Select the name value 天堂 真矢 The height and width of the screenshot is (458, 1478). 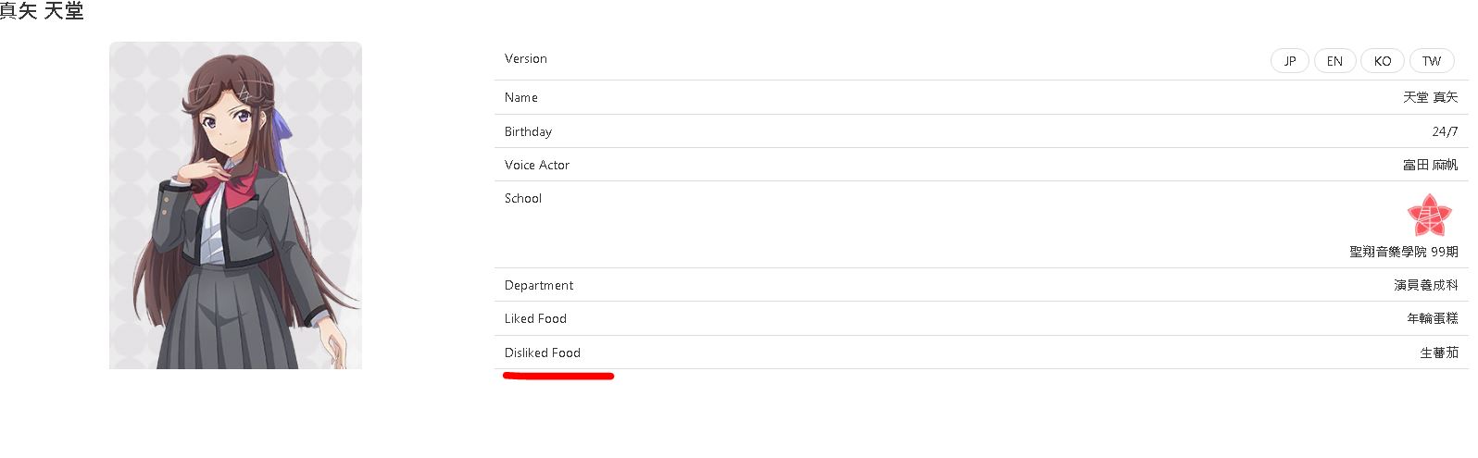[1430, 97]
